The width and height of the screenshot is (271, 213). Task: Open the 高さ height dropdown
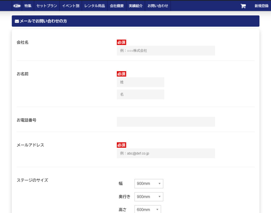click(148, 209)
